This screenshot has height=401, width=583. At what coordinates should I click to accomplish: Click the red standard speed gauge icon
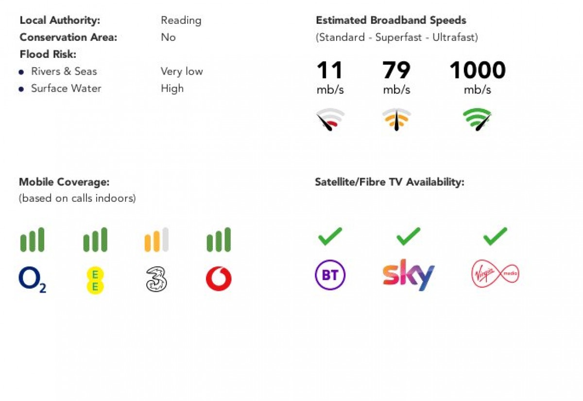click(x=330, y=120)
